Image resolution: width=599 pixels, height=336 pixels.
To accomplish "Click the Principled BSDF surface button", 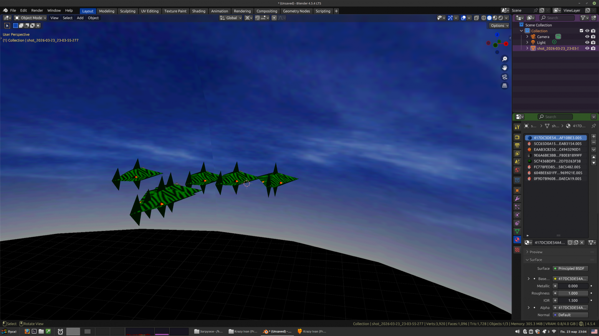I will pos(570,269).
